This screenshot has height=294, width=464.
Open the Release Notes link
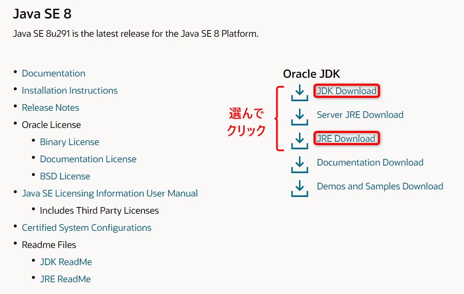(50, 107)
